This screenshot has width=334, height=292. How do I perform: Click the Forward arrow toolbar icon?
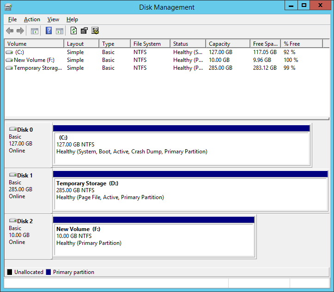(x=20, y=31)
